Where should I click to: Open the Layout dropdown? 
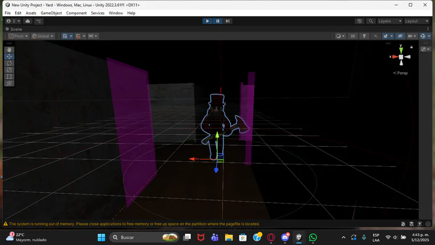(x=417, y=21)
